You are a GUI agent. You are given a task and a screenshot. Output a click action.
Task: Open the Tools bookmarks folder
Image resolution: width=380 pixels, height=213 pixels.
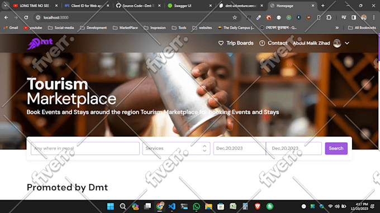coord(179,28)
